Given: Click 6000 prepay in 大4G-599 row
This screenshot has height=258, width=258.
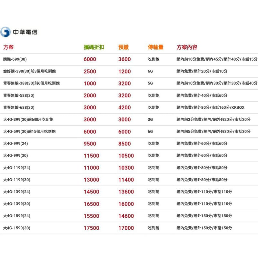Looking at the screenshot, I should tap(124, 132).
